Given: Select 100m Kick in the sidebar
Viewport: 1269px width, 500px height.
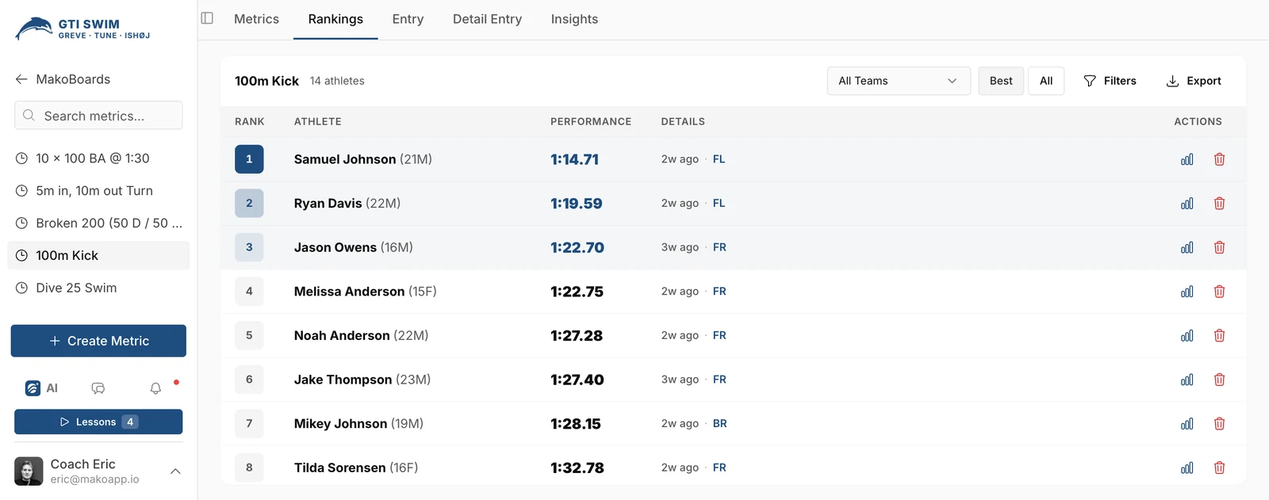Looking at the screenshot, I should click(x=98, y=255).
